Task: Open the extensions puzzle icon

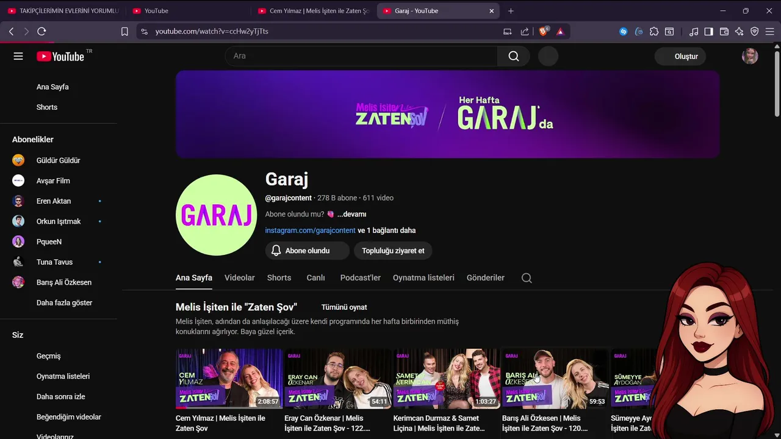Action: [654, 31]
